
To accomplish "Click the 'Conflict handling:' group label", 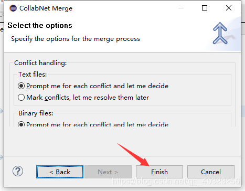I will pyautogui.click(x=40, y=63).
